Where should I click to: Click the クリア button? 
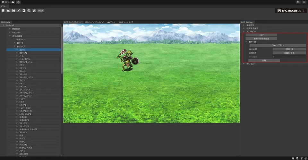(261, 35)
